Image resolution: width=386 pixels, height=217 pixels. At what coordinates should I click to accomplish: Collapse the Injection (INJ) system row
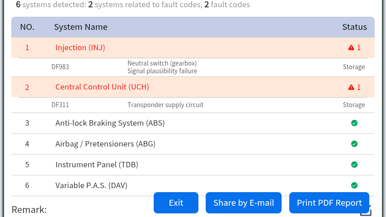point(80,47)
